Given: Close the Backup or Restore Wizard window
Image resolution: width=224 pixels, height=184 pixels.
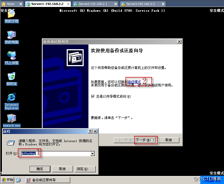Looking at the screenshot, I should 179,42.
